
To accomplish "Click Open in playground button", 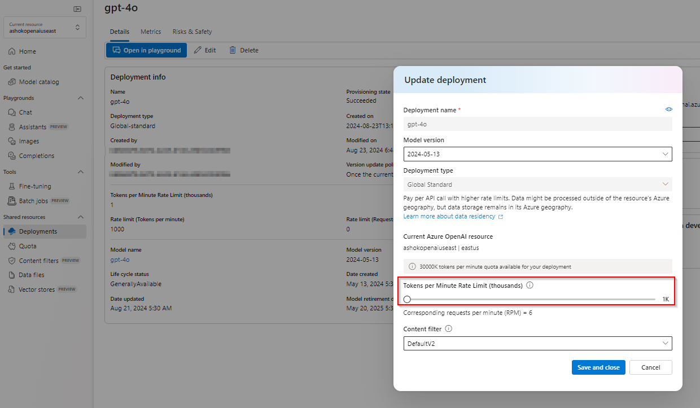I will point(146,50).
